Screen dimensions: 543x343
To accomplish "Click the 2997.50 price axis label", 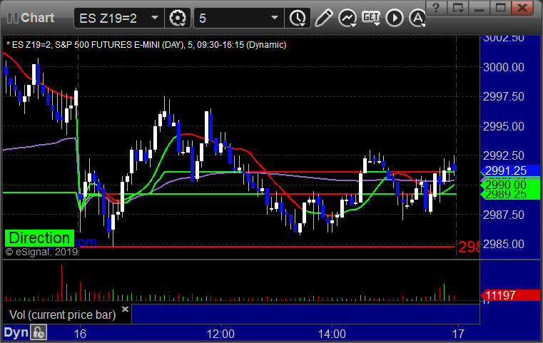I will (x=504, y=96).
